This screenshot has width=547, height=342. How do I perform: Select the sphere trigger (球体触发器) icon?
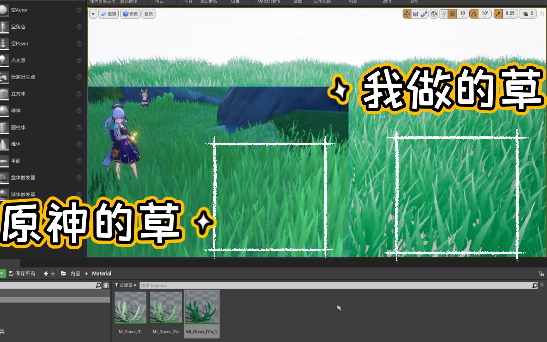pyautogui.click(x=4, y=194)
